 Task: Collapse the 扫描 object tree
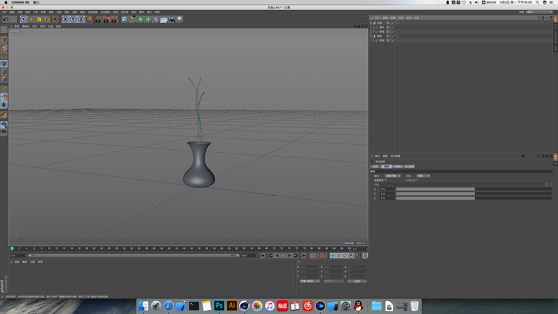[x=371, y=23]
